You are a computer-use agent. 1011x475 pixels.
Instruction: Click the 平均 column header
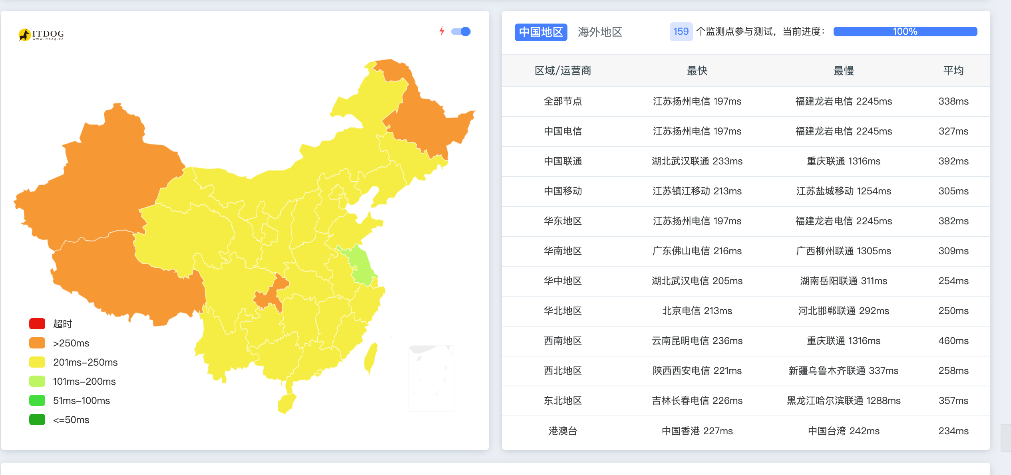tap(953, 71)
